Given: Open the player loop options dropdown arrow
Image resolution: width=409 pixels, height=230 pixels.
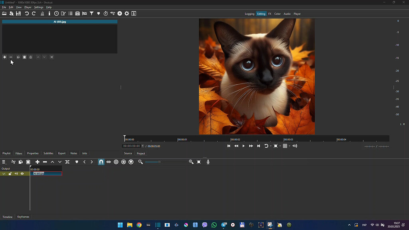Looking at the screenshot, I should (271, 146).
